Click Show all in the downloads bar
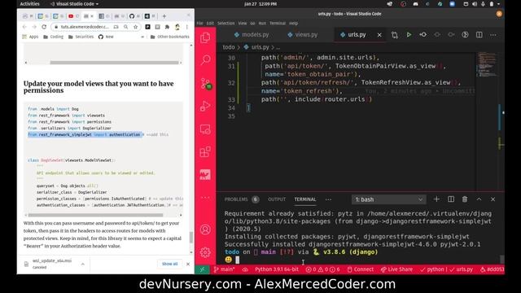The height and width of the screenshot is (293, 521). coord(170,264)
